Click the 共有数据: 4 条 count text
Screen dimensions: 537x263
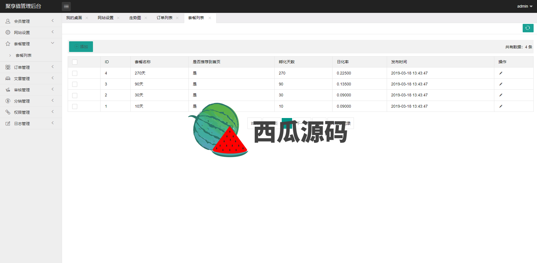click(519, 47)
